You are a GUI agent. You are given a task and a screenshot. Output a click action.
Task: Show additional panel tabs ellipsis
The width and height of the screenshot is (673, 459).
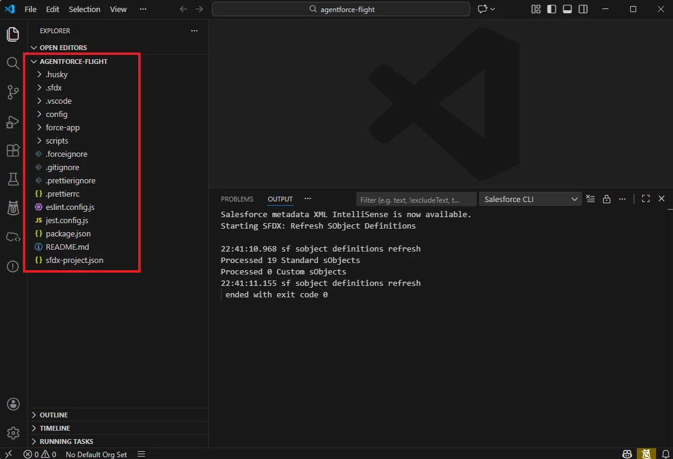point(308,198)
